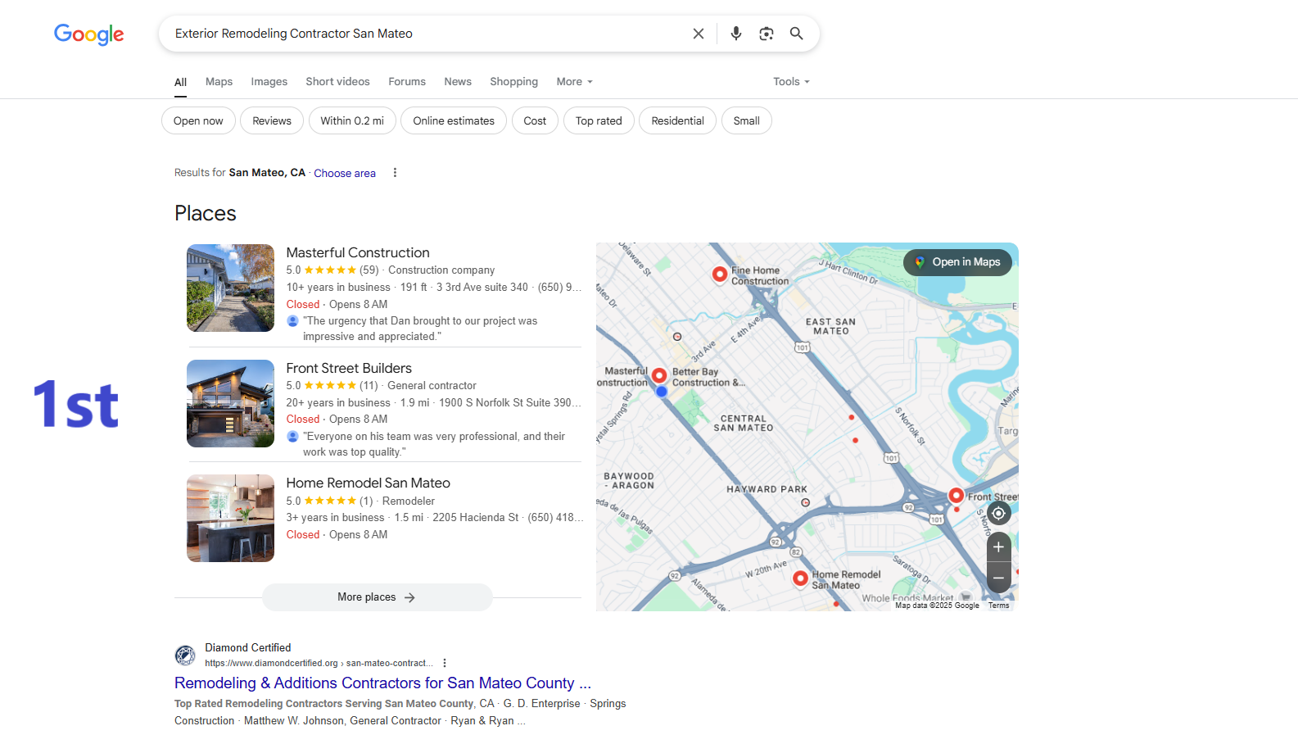Click into the search input field

point(426,34)
